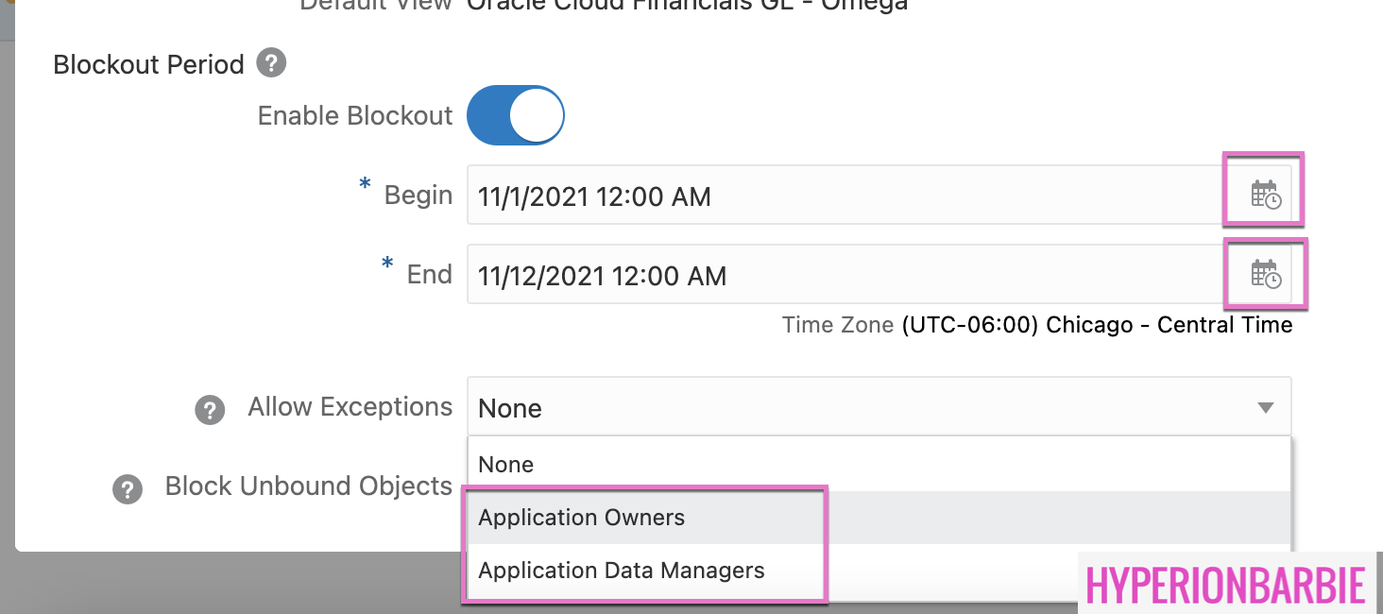The width and height of the screenshot is (1383, 614).
Task: Disable the Enable Blockout switch
Action: coord(516,116)
